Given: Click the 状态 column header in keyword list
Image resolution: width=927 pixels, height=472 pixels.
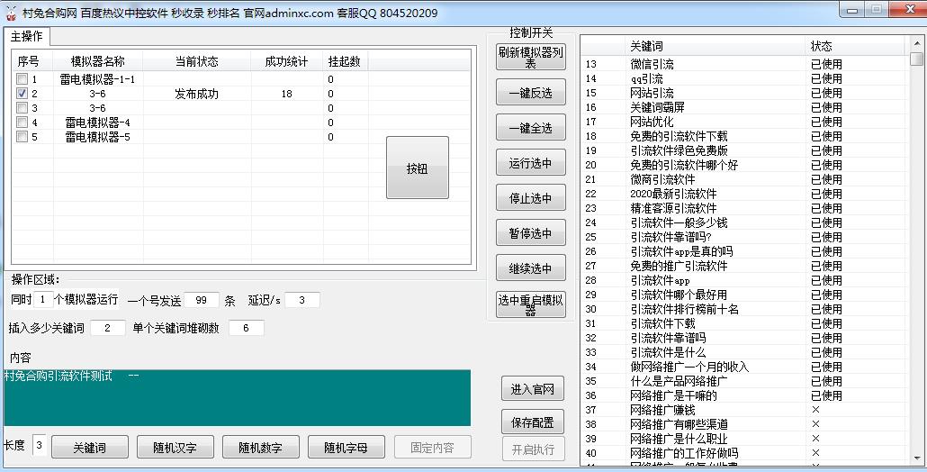Looking at the screenshot, I should (x=854, y=46).
